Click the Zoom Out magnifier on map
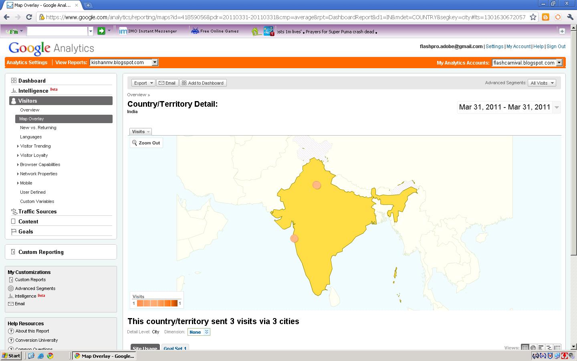The image size is (577, 361). click(x=135, y=143)
